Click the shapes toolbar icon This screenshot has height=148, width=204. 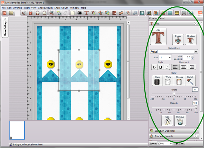(x=107, y=13)
